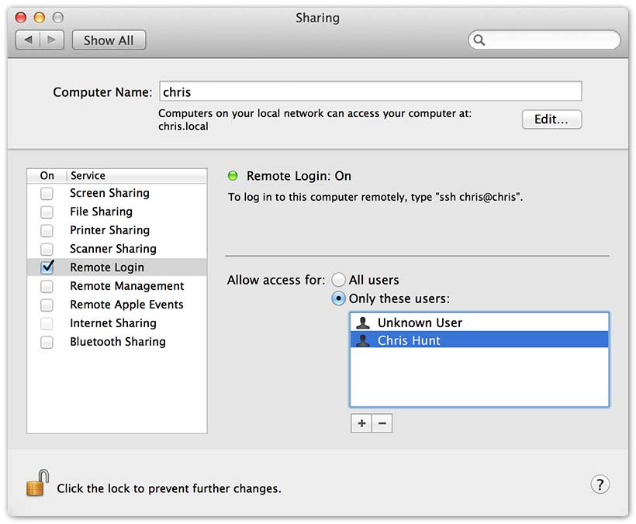Image resolution: width=636 pixels, height=524 pixels.
Task: Click the Chris Hunt silhouette icon
Action: [363, 340]
